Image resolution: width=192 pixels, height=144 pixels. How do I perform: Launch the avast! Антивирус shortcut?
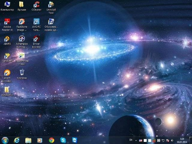(7, 76)
